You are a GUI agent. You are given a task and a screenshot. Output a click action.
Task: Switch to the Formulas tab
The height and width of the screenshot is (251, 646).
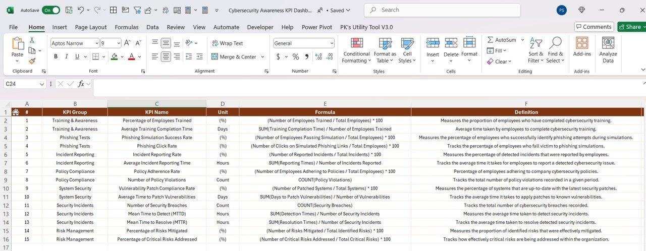click(x=127, y=27)
